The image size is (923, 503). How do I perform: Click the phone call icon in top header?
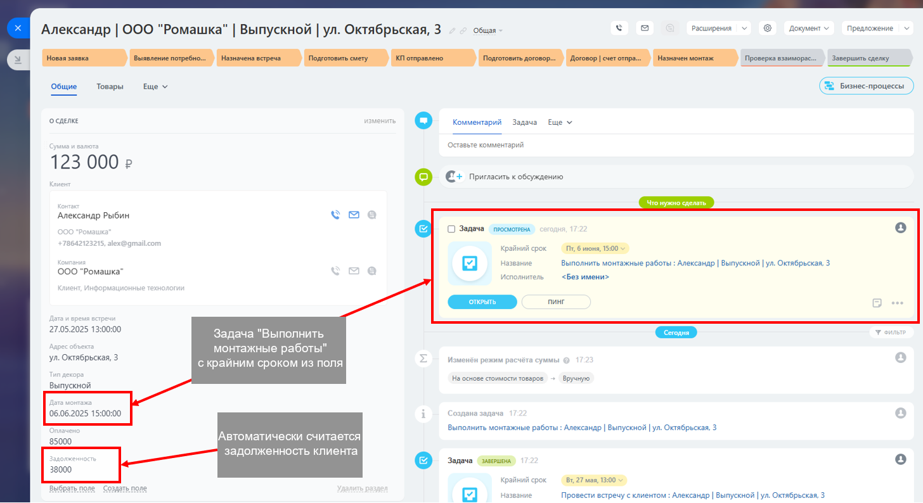pos(619,28)
